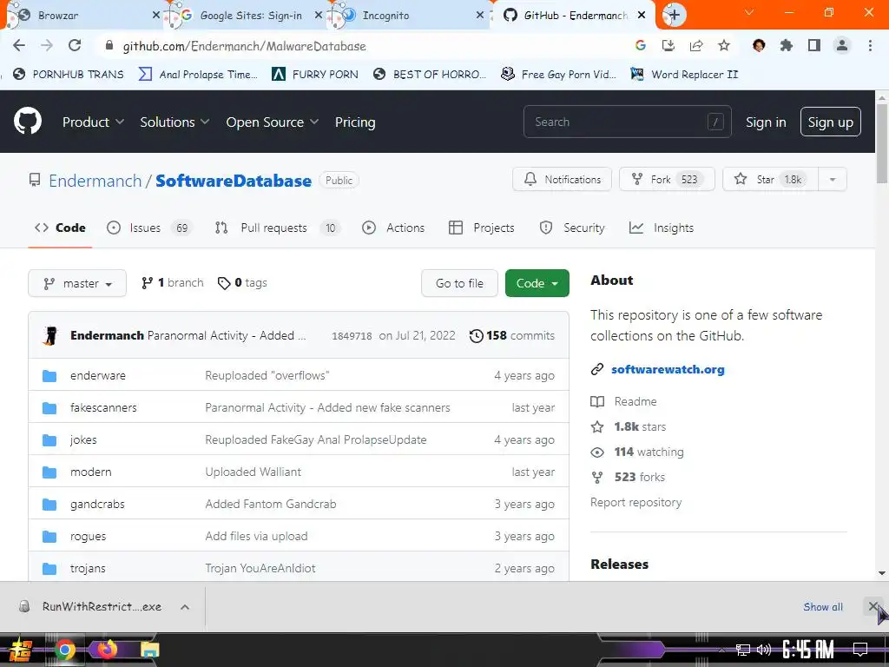Open the Chrome three-dot menu
Image resolution: width=889 pixels, height=667 pixels.
[870, 45]
